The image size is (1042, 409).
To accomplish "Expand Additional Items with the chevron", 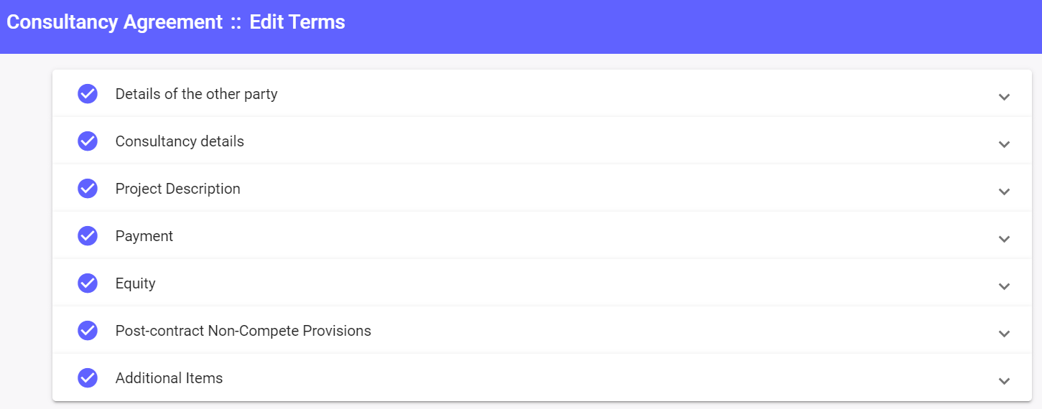I will (1004, 380).
